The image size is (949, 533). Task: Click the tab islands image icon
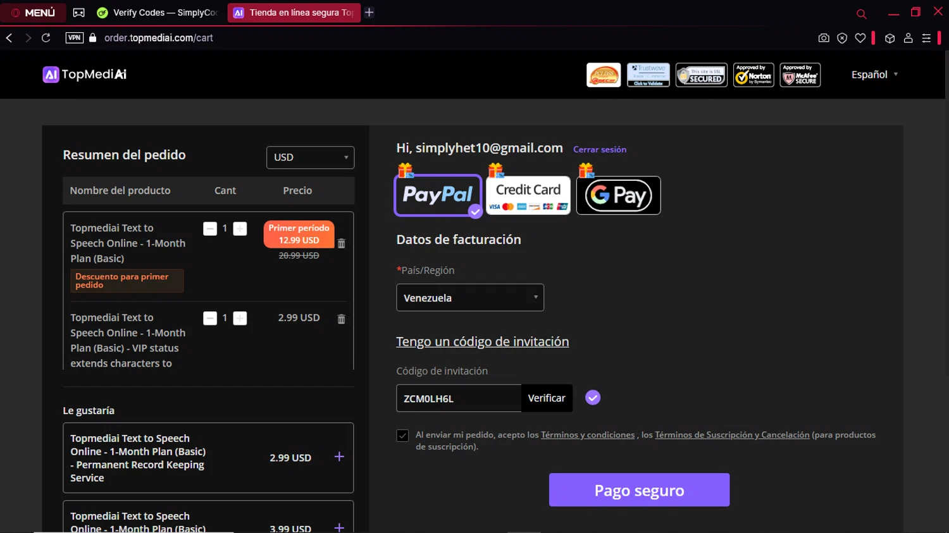point(78,13)
